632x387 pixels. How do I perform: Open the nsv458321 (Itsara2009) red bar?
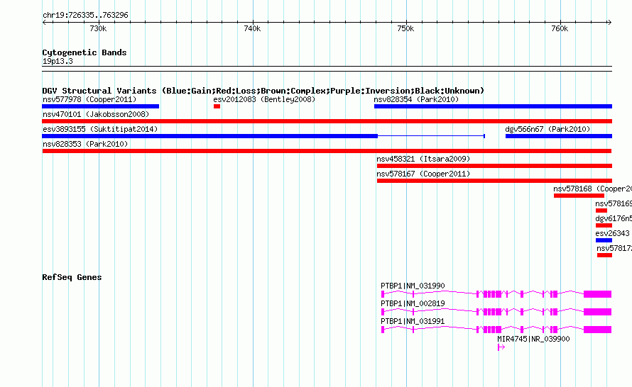494,166
